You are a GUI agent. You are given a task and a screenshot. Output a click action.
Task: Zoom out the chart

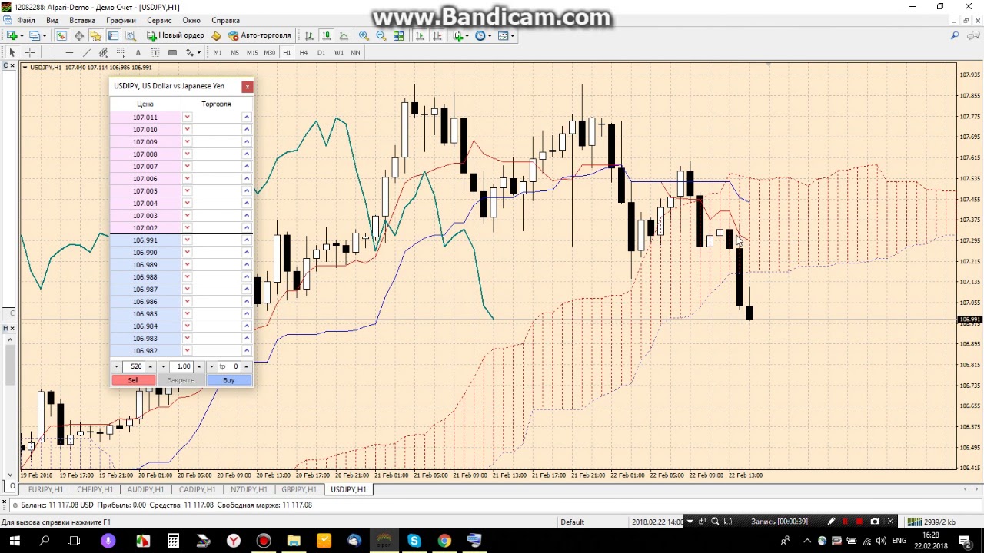(381, 35)
